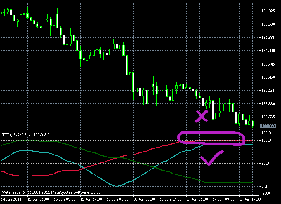Click the 17 Jun 01:00 time label
The height and width of the screenshot is (204, 281).
(x=197, y=199)
